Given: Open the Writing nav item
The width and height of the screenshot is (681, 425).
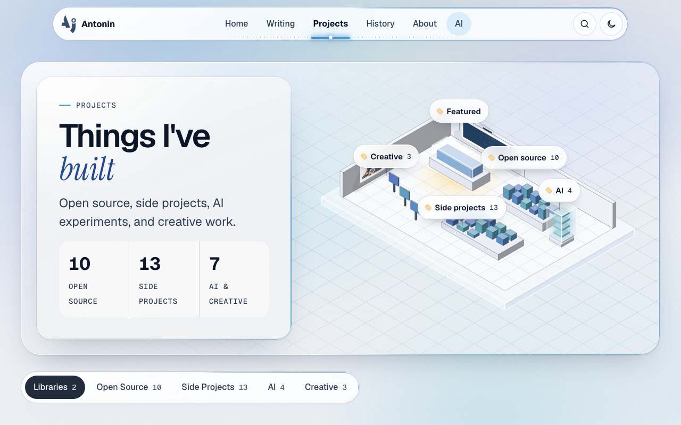Looking at the screenshot, I should (x=280, y=24).
